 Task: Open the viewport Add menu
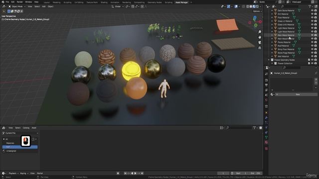[x=44, y=6]
